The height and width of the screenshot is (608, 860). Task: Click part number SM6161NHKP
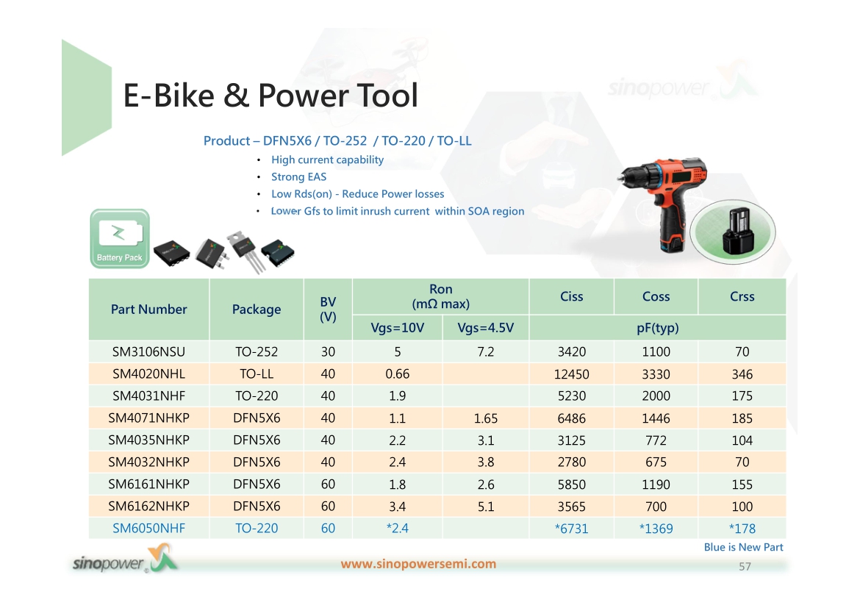[148, 484]
